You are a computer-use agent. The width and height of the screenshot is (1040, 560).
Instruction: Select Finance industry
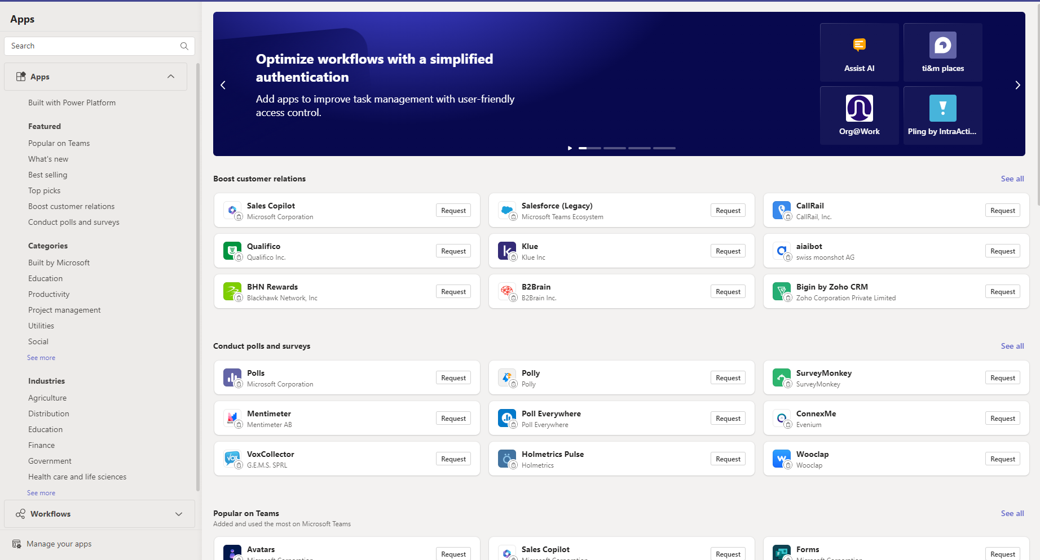click(42, 445)
